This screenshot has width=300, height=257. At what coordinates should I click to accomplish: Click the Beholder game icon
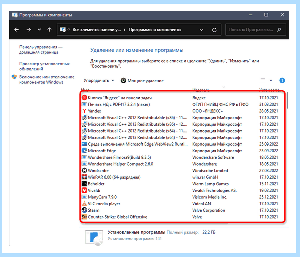(x=84, y=184)
